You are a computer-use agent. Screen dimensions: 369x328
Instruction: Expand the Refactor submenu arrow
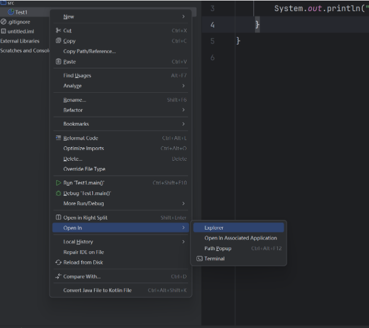[x=183, y=110]
